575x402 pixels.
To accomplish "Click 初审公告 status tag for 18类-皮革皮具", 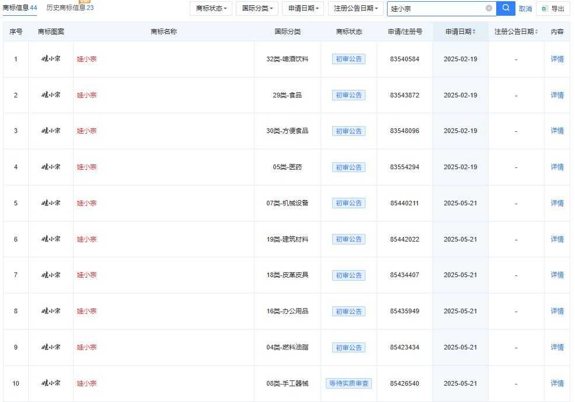I will pyautogui.click(x=349, y=275).
